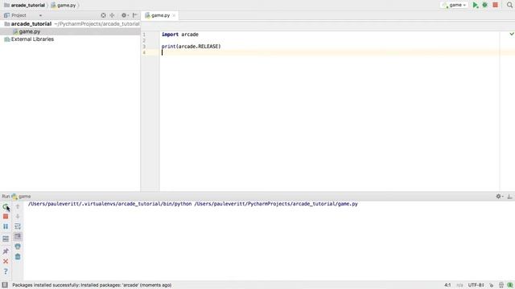515x289 pixels.
Task: Clear all Run console output
Action: (x=18, y=257)
